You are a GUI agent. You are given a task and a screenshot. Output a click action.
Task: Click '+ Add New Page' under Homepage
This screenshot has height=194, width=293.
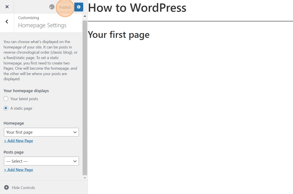19,141
